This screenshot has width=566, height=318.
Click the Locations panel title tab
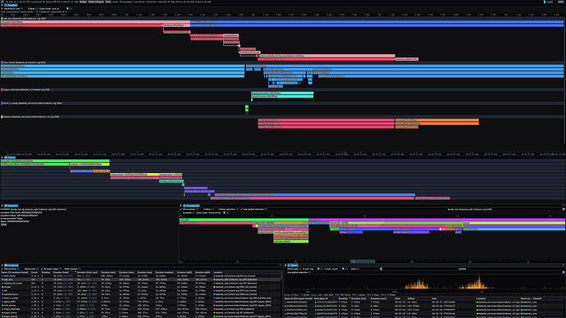point(11,266)
